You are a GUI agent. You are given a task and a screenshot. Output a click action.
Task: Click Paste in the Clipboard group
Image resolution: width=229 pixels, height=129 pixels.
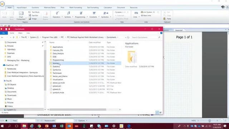tap(167, 19)
